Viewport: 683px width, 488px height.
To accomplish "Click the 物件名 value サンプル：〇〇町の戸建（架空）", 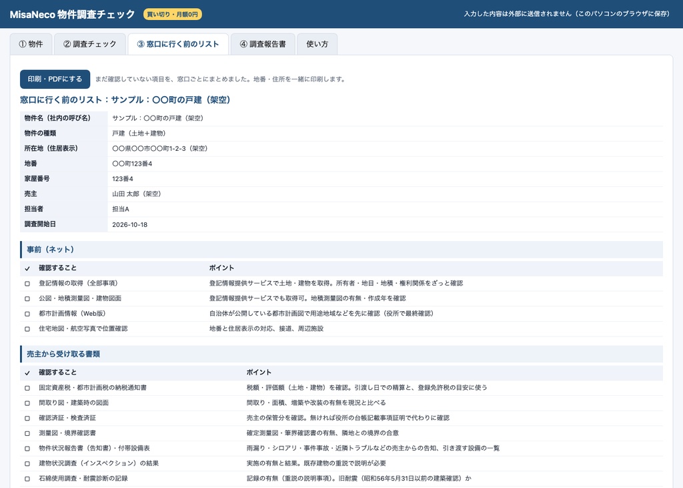I will 157,118.
